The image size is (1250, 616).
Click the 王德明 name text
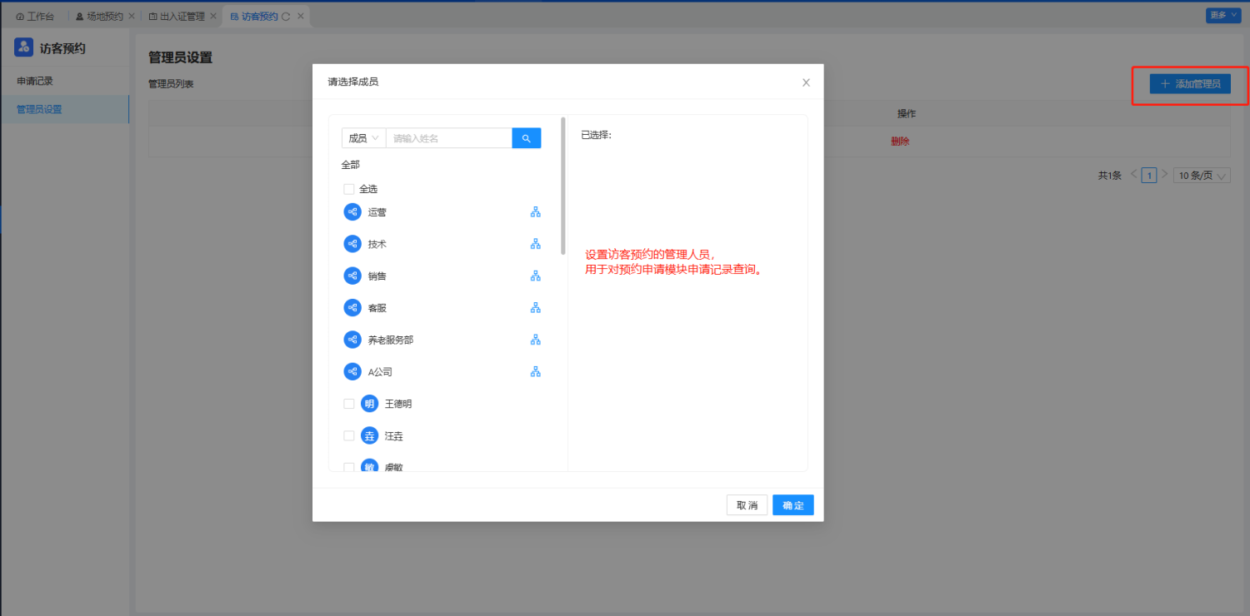coord(398,404)
